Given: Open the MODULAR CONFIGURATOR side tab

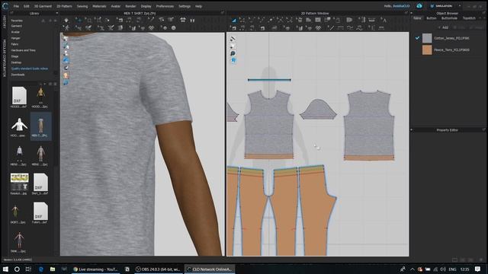Looking at the screenshot, I should pos(5,58).
